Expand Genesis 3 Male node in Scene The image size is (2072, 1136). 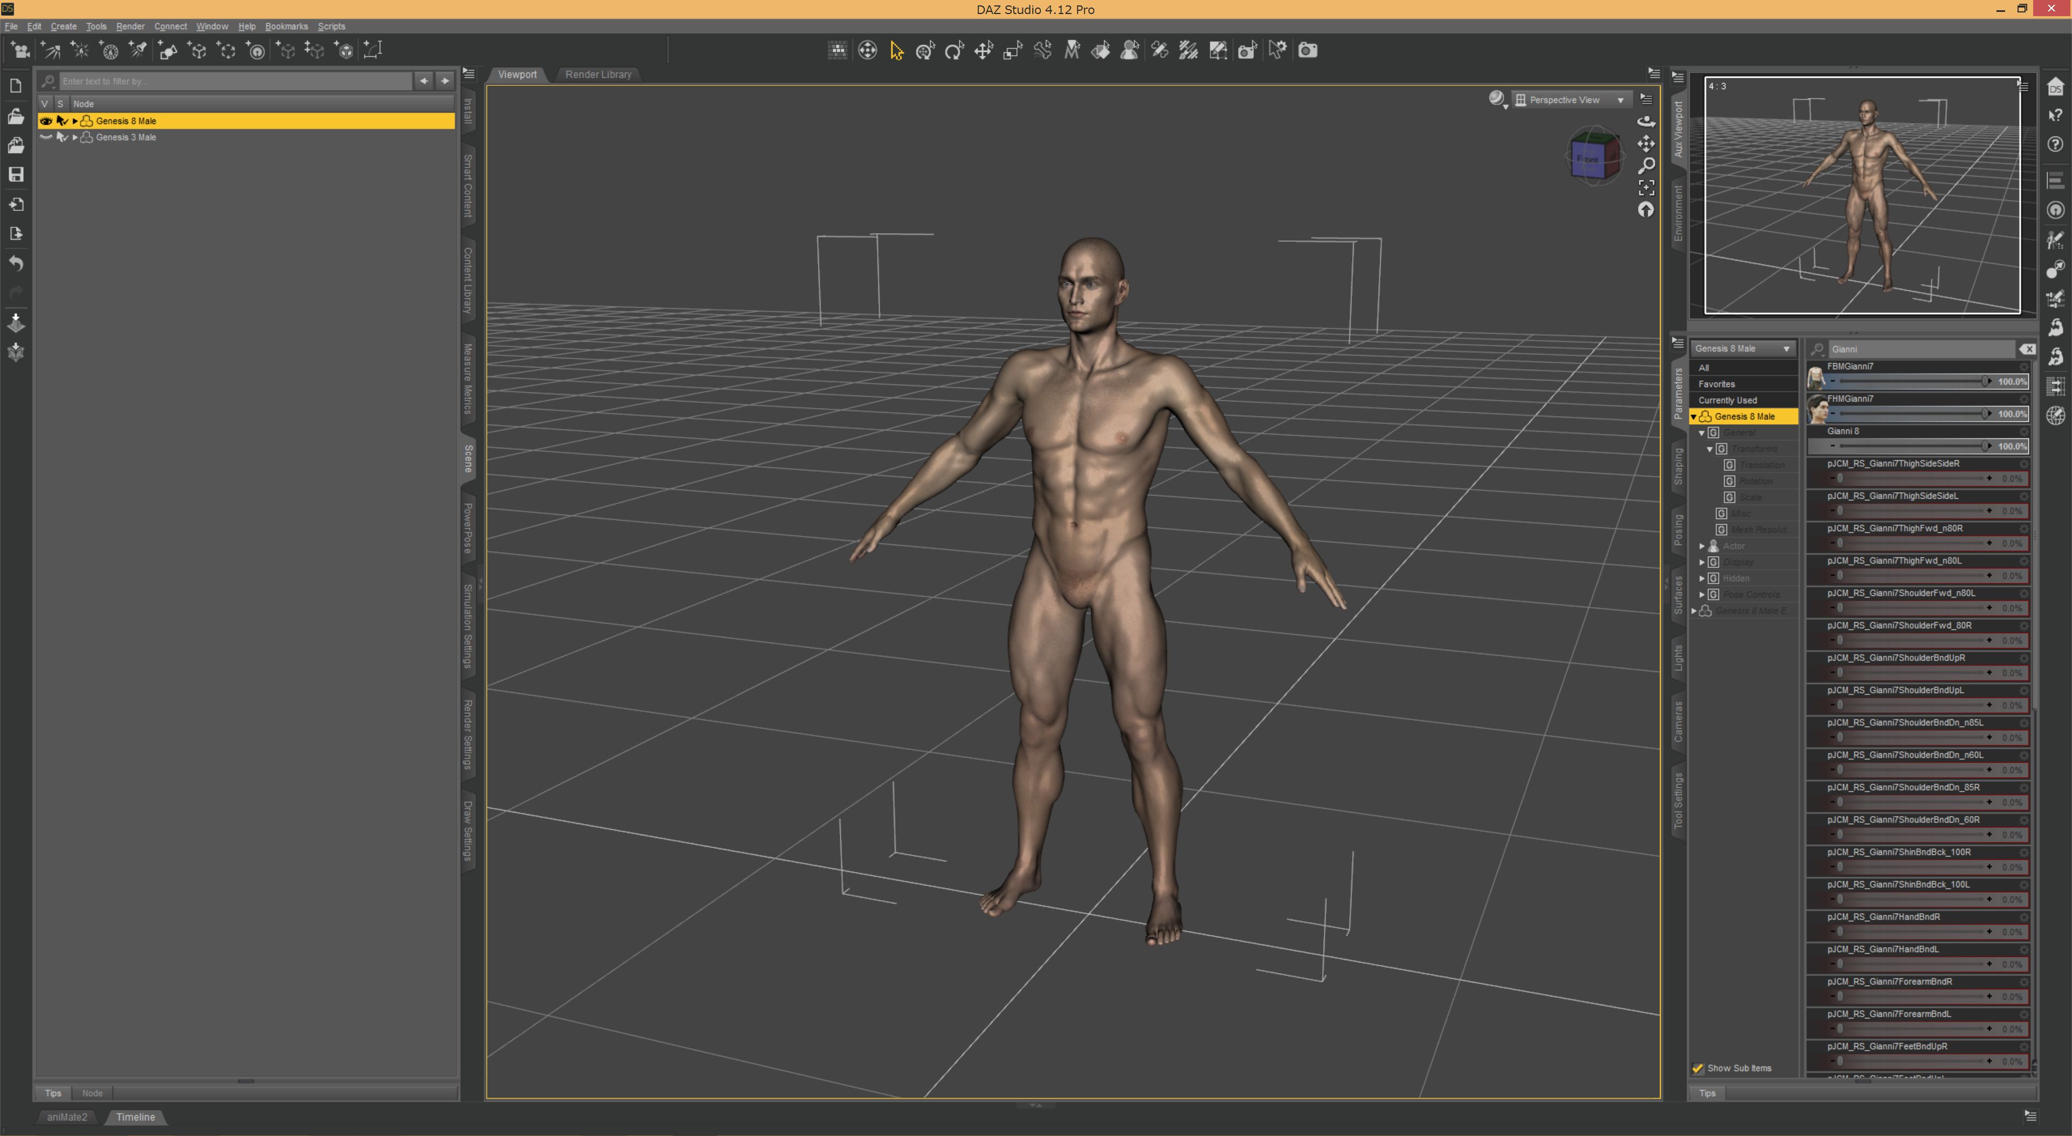76,138
